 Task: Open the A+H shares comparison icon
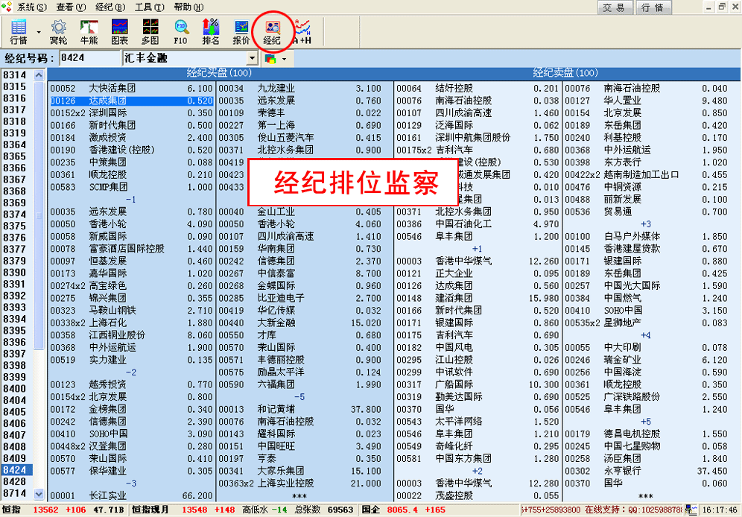(302, 31)
